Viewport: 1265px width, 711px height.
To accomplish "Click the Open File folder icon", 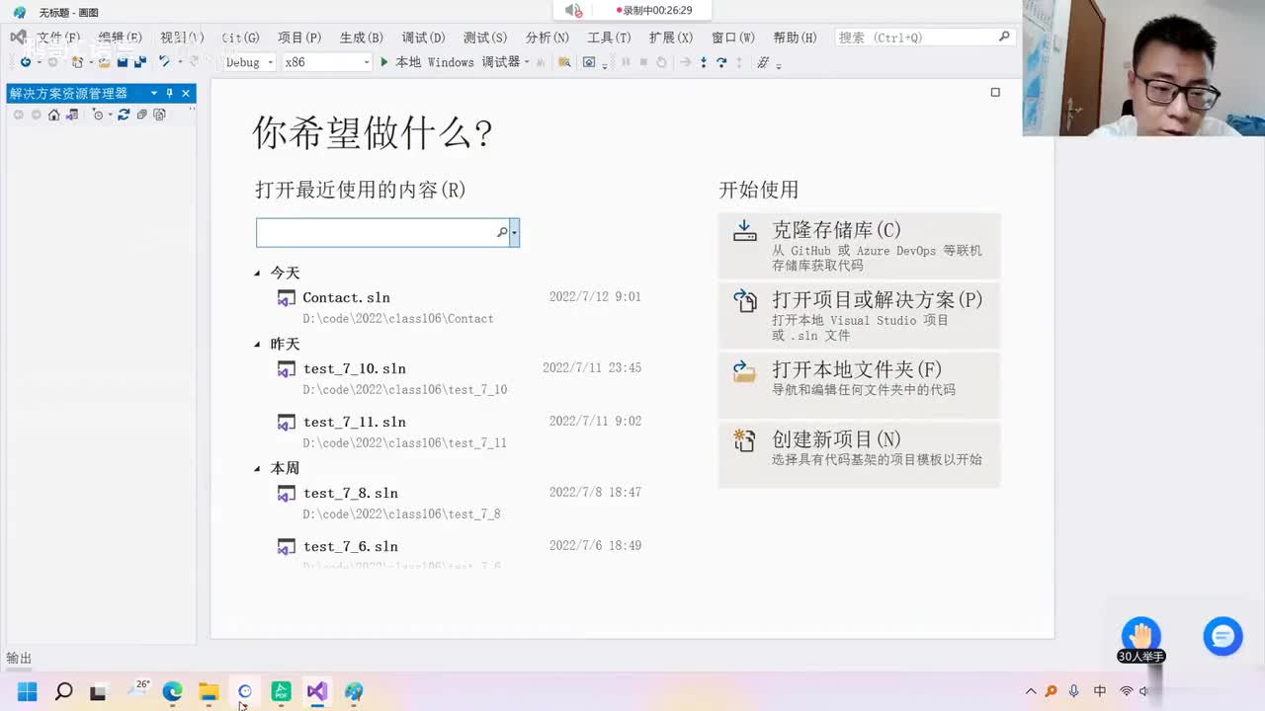I will 104,62.
